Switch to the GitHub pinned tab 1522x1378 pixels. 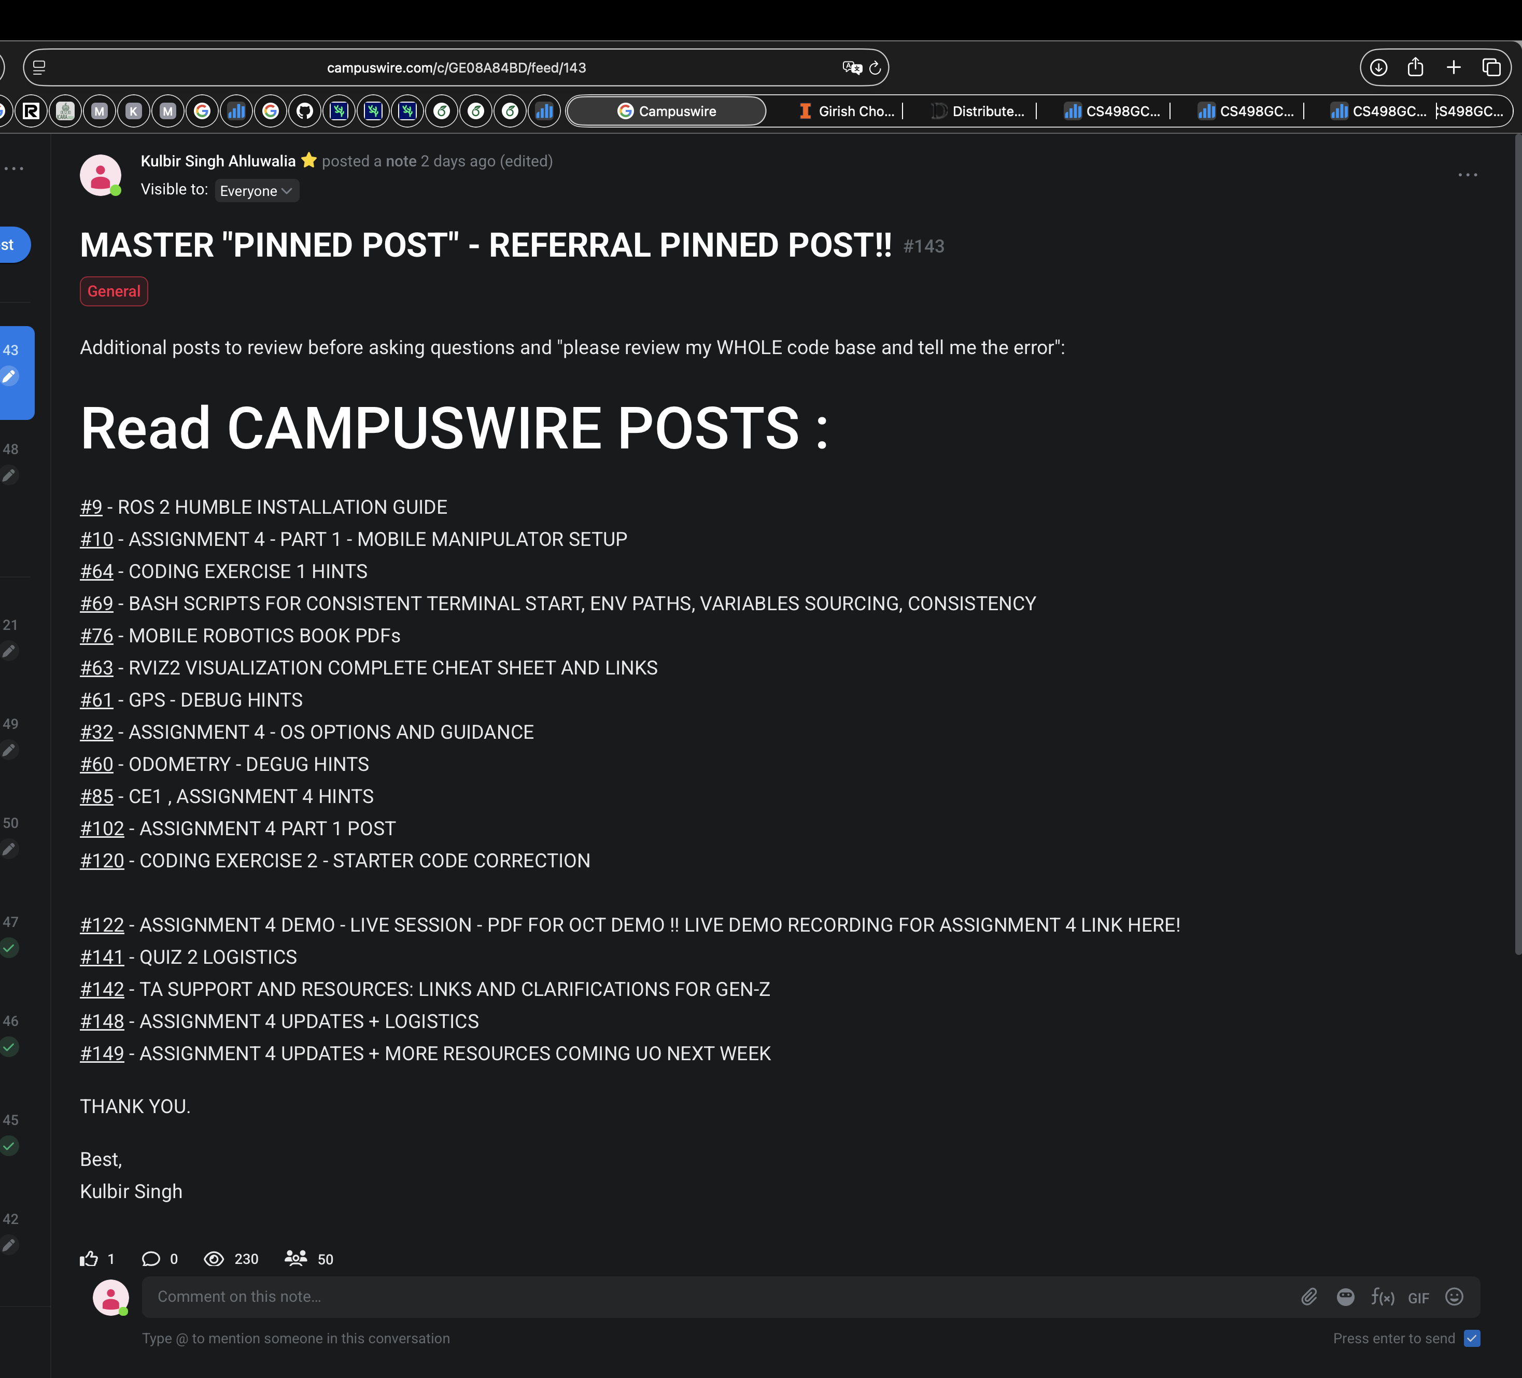(305, 112)
